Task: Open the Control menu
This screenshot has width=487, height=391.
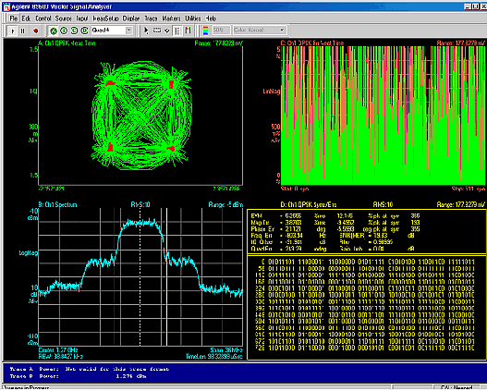Action: coord(43,18)
